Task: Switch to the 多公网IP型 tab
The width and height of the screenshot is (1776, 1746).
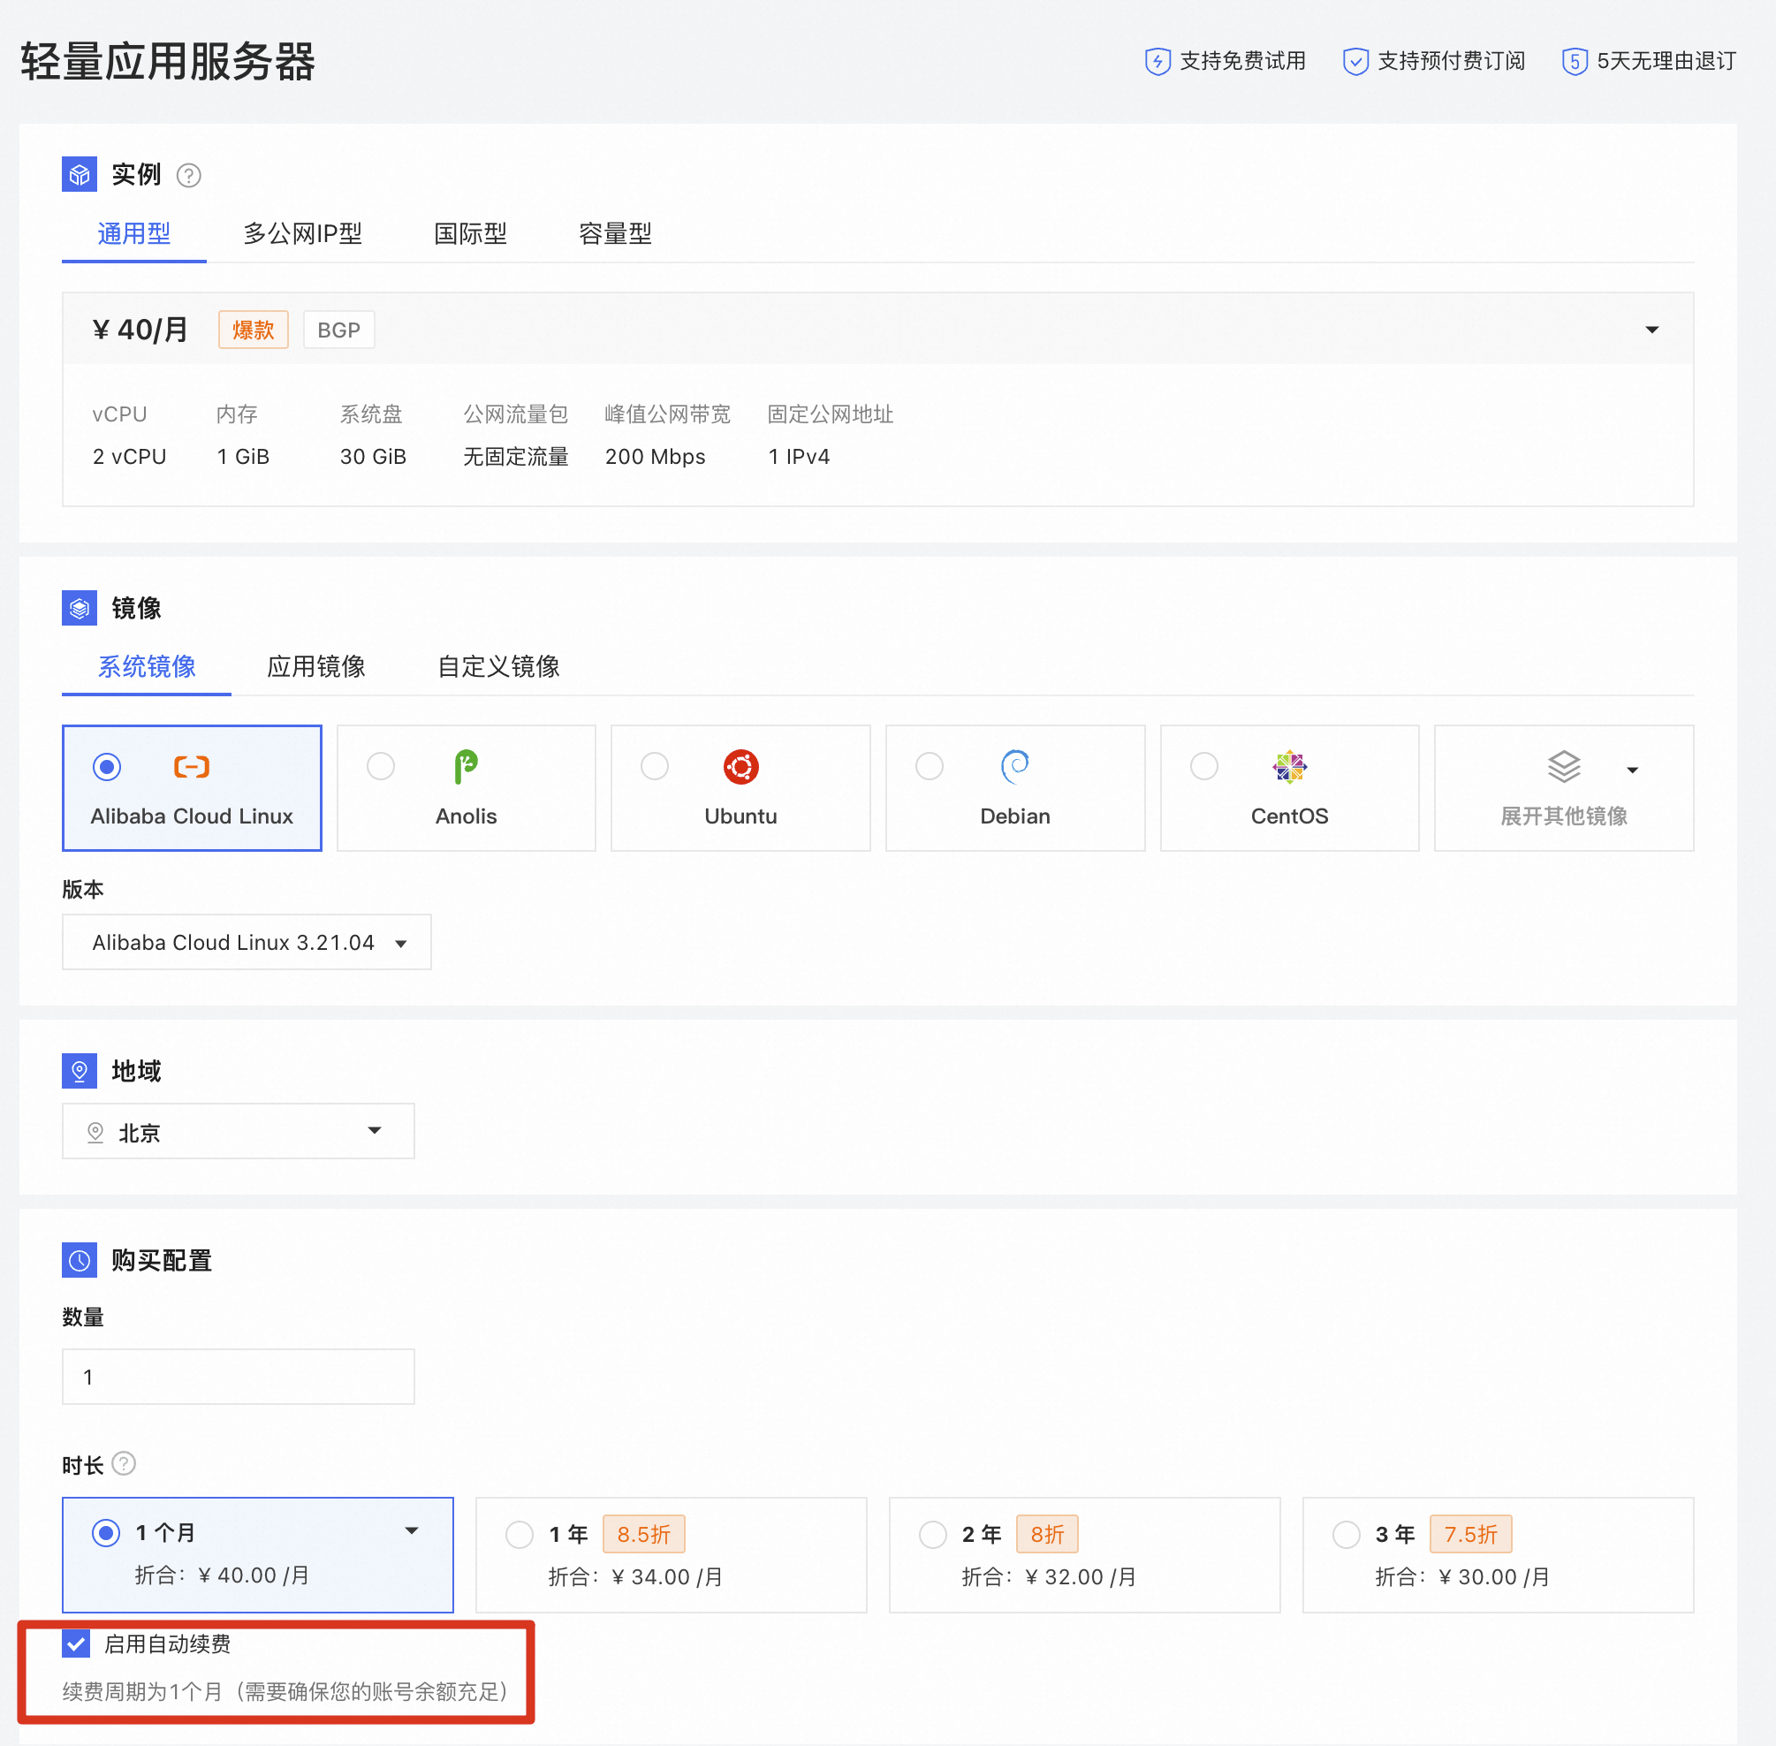Action: click(x=302, y=234)
